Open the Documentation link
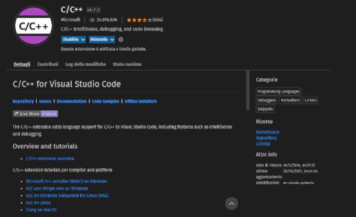Image resolution: width=356 pixels, height=217 pixels. [x=72, y=101]
